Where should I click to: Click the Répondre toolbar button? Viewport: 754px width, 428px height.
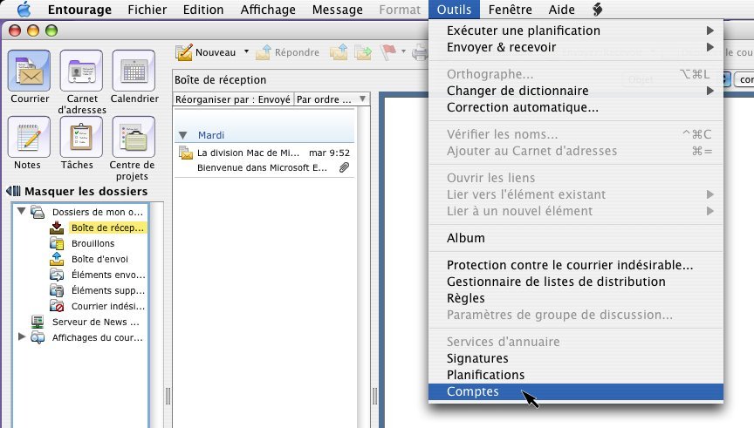[288, 52]
